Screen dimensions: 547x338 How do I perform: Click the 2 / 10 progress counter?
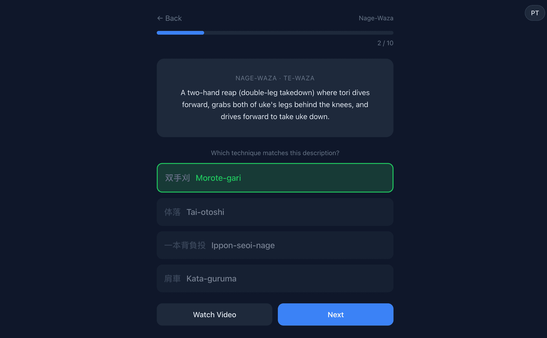[x=385, y=43]
